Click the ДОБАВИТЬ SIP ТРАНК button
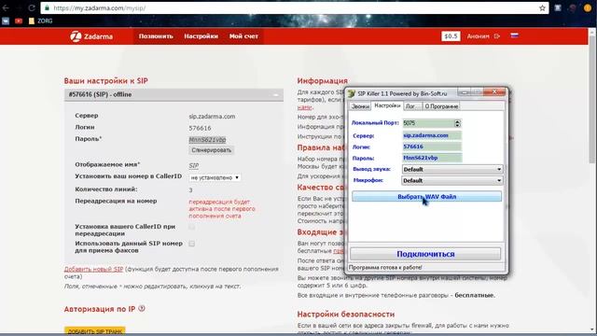This screenshot has height=336, width=597. click(x=95, y=331)
